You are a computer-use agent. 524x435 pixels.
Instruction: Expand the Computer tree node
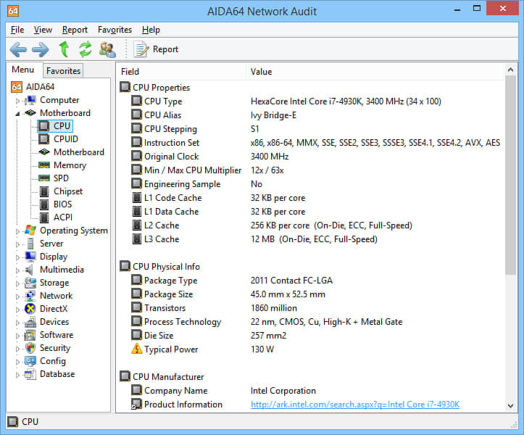coord(17,100)
